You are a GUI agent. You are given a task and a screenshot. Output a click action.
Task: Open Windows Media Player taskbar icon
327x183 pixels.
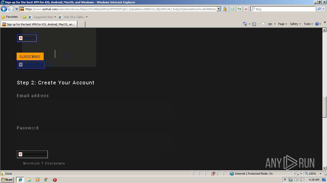point(38,180)
